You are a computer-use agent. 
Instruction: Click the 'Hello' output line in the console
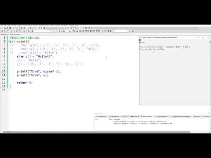(142, 43)
